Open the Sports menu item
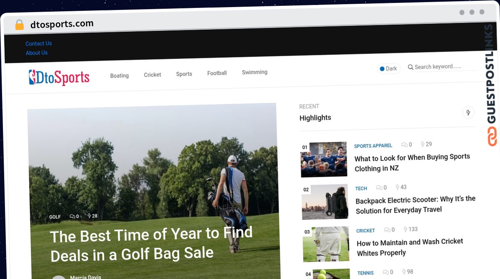The width and height of the screenshot is (500, 279). [x=184, y=74]
